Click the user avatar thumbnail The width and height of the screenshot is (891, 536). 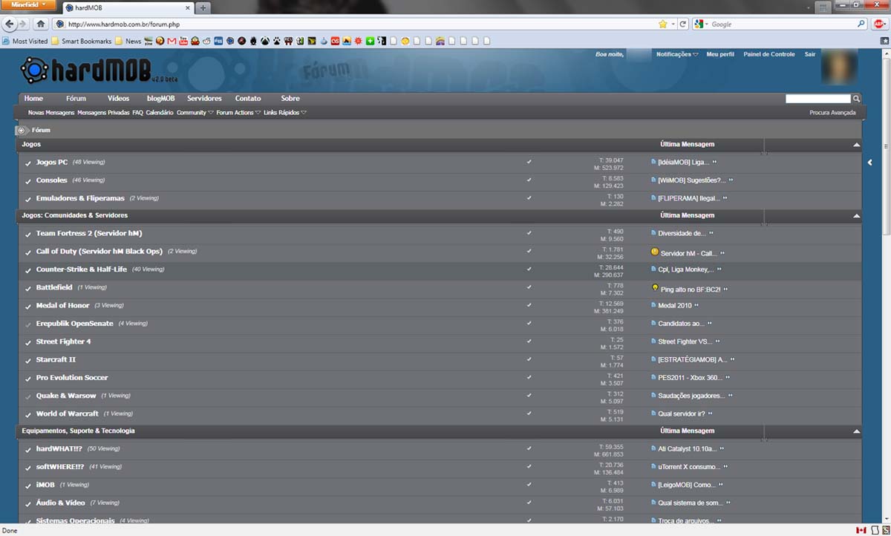click(x=839, y=66)
